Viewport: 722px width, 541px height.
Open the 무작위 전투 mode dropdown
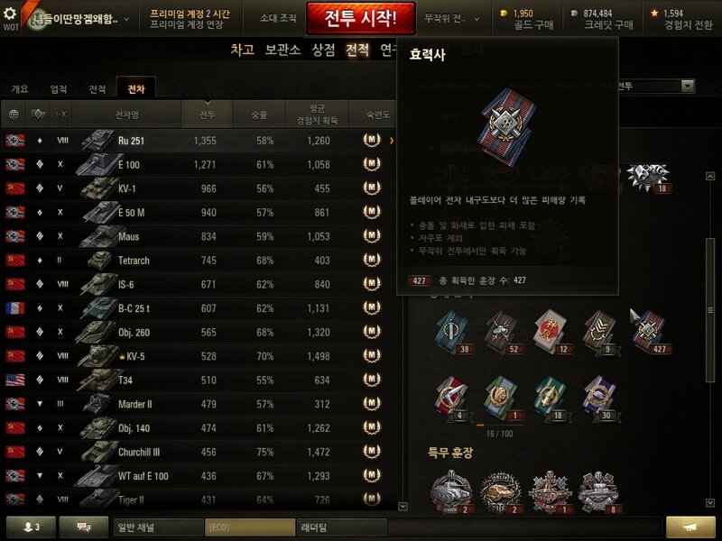pyautogui.click(x=451, y=19)
